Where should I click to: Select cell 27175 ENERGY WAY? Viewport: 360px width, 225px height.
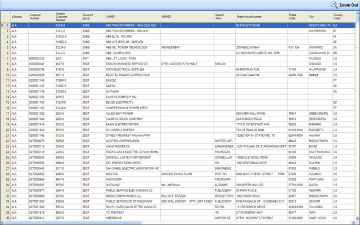(x=261, y=213)
